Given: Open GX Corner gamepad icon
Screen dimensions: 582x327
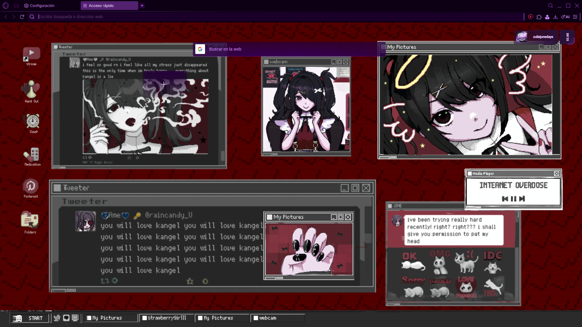Looking at the screenshot, I should tap(16, 5).
